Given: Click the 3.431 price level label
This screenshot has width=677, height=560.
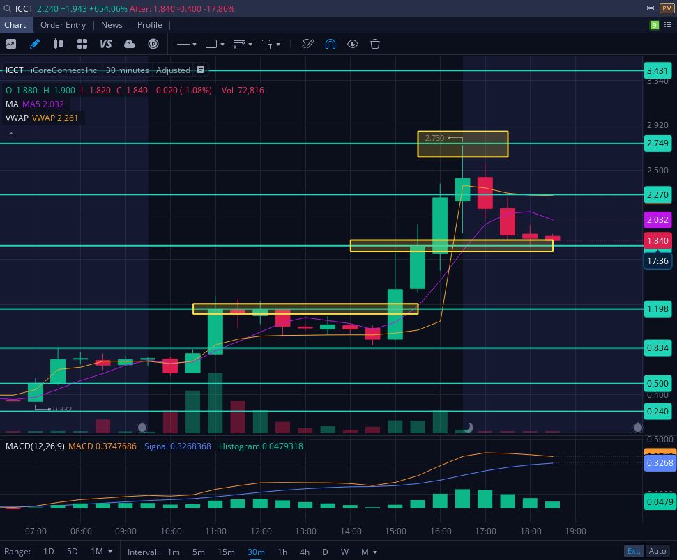Looking at the screenshot, I should click(x=657, y=71).
